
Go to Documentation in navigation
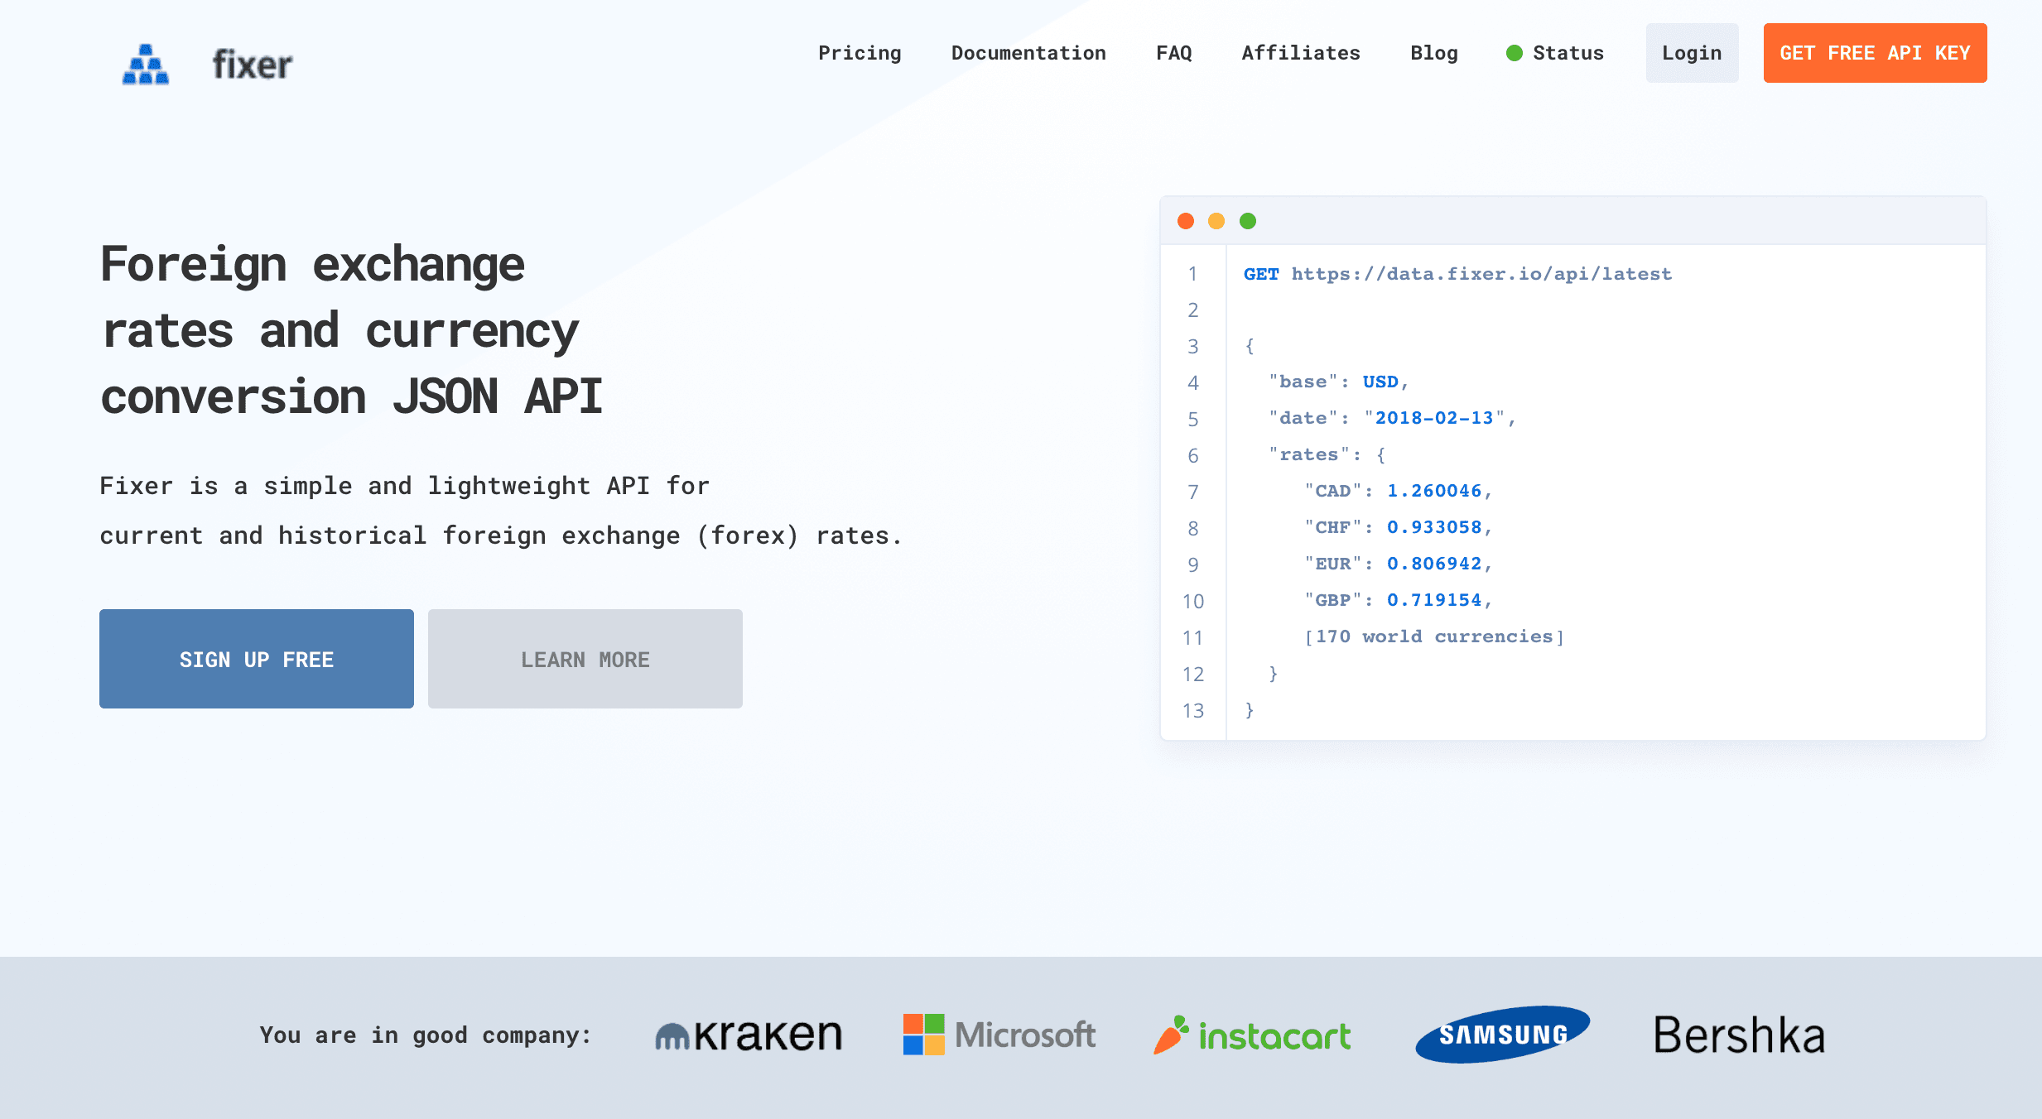click(x=1028, y=53)
